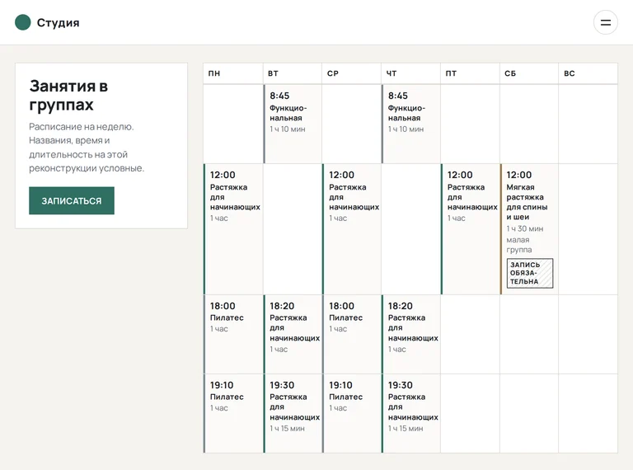Select the ВС day column header
Image resolution: width=633 pixels, height=470 pixels.
click(x=588, y=73)
